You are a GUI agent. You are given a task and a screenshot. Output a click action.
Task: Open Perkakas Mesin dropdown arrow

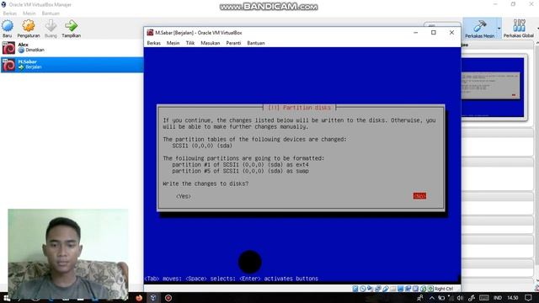point(499,29)
